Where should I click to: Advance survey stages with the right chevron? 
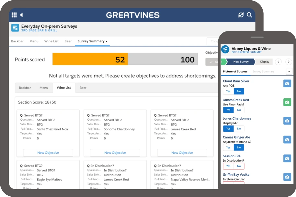289,61
